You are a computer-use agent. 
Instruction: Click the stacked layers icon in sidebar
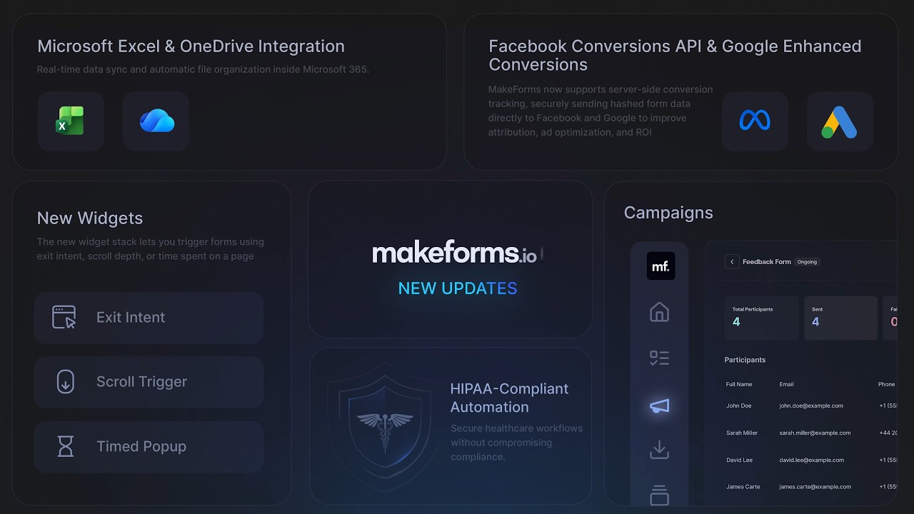(659, 495)
